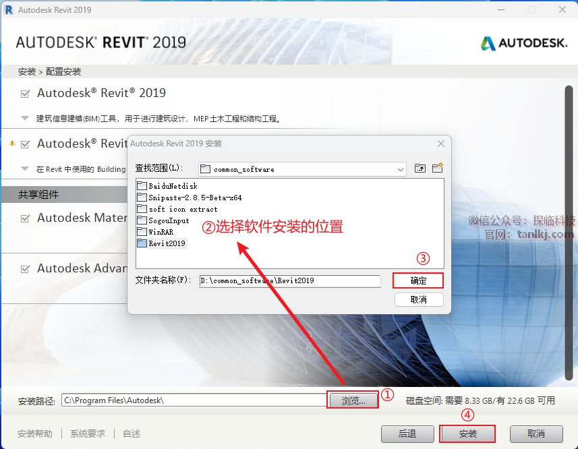The height and width of the screenshot is (449, 578).
Task: Click 取消 in the browse dialog
Action: (419, 299)
